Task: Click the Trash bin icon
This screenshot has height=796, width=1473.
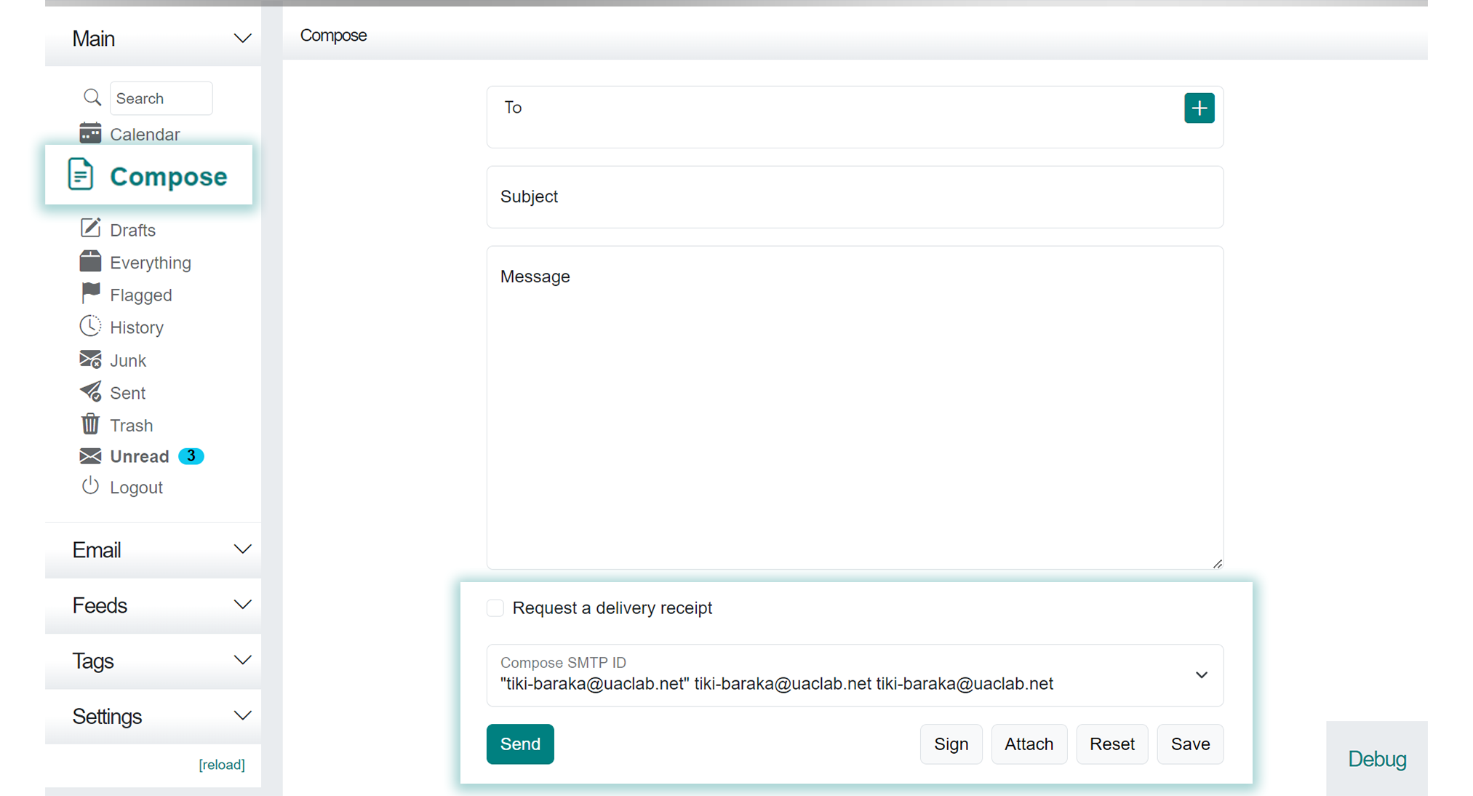Action: [90, 423]
